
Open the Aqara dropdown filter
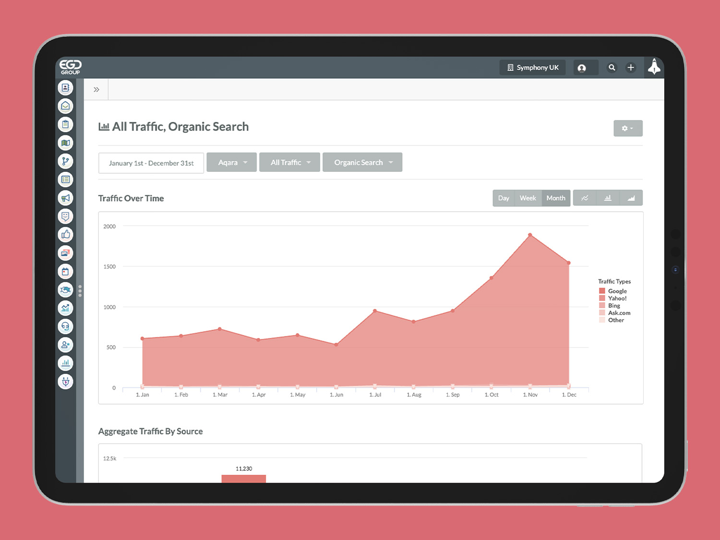[232, 162]
